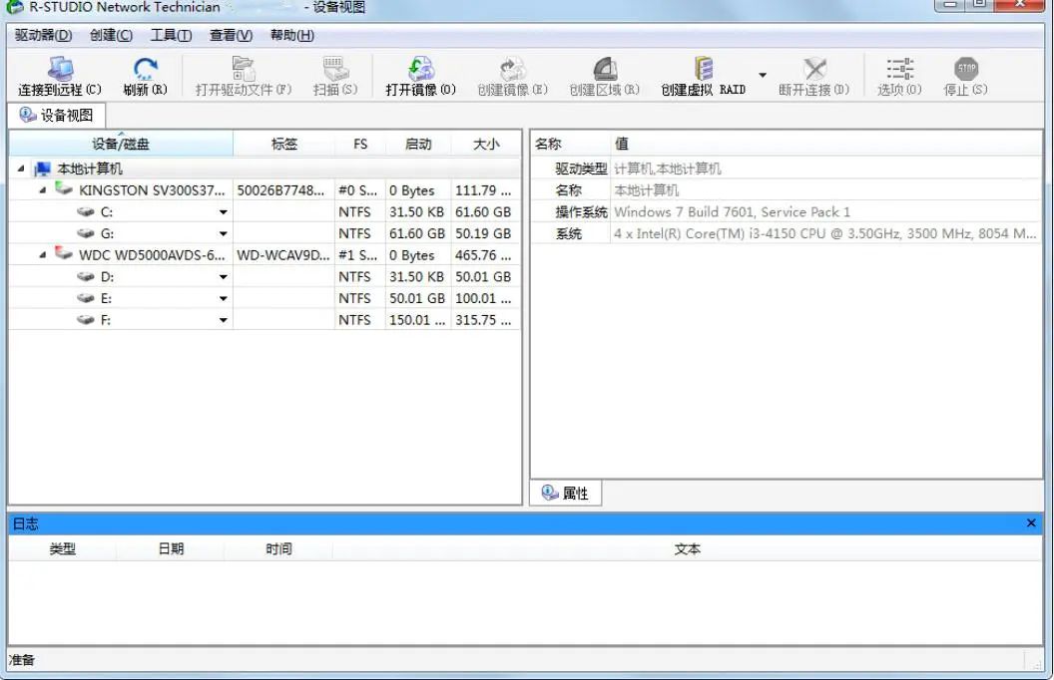Viewport: 1054px width, 680px height.
Task: Select the KINGSTON SV300S37 drive row
Action: 264,190
